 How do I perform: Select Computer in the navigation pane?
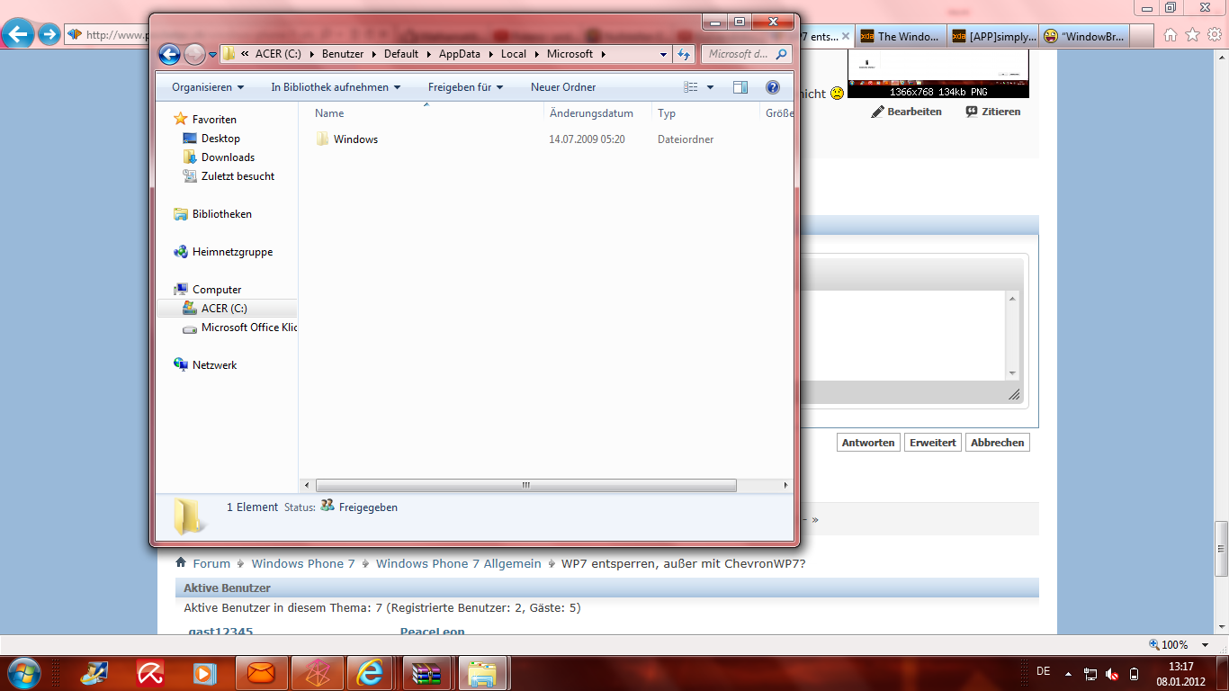point(217,290)
